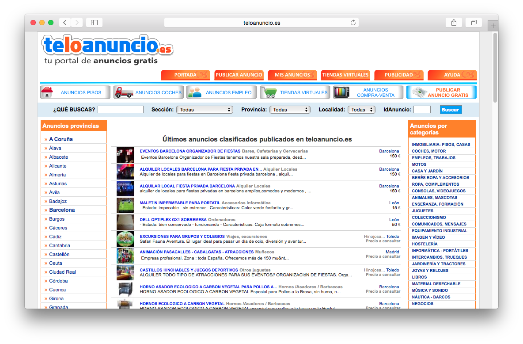Screen dimensions: 523x344
Task: Open EXCURSIONES PARA GRUPOS Y COLEGIOS ad title
Action: [182, 237]
